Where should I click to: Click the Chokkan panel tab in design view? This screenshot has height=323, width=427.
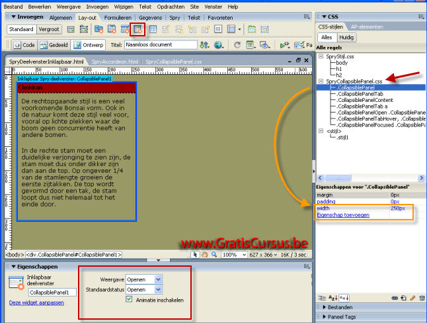pyautogui.click(x=77, y=87)
